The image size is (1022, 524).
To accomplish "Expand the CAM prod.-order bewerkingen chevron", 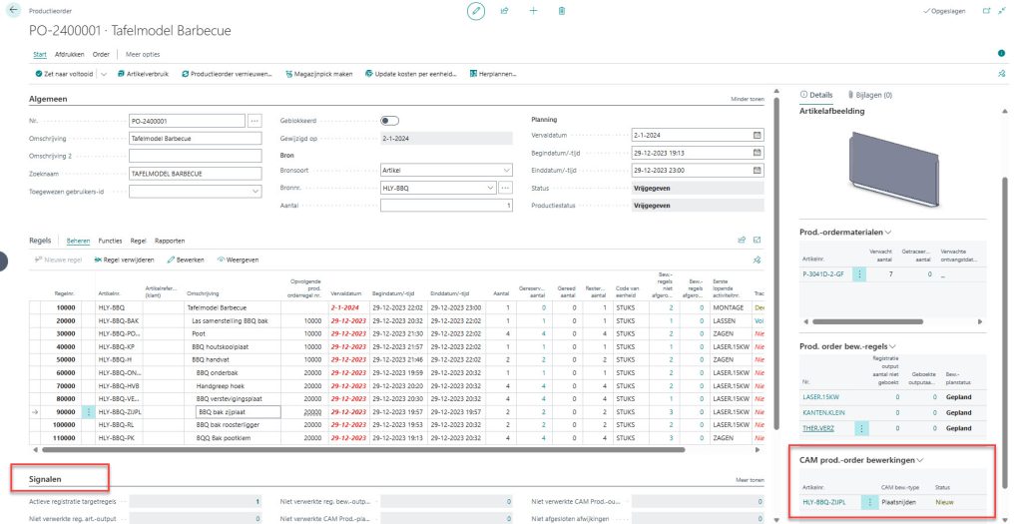I will pos(919,459).
